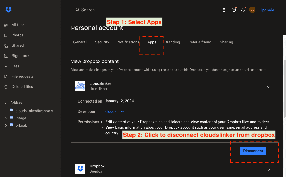This screenshot has width=286, height=177.
Task: Expand the image folder arrow
Action: 6,118
